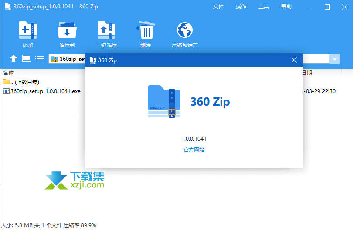Click the 360 Zip logo in the dialog
Viewport: 353px width, 231px height.
pyautogui.click(x=164, y=102)
